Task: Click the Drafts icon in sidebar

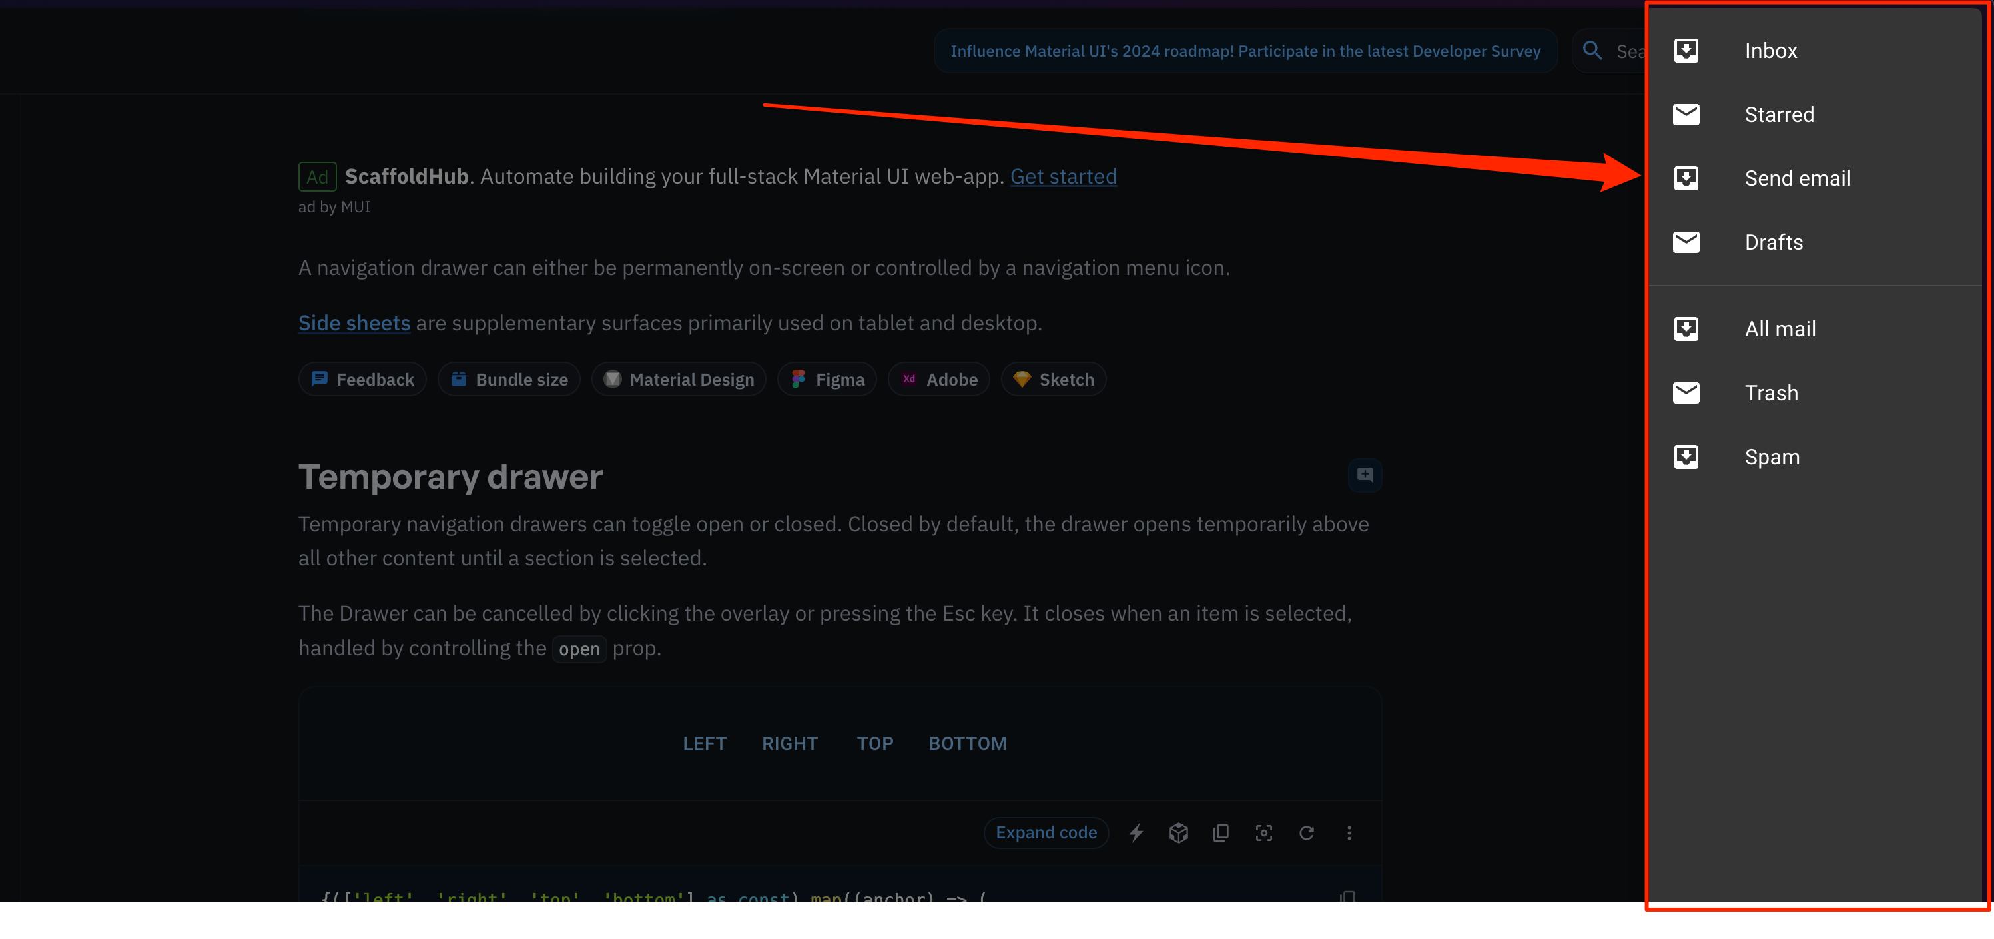Action: click(x=1686, y=242)
